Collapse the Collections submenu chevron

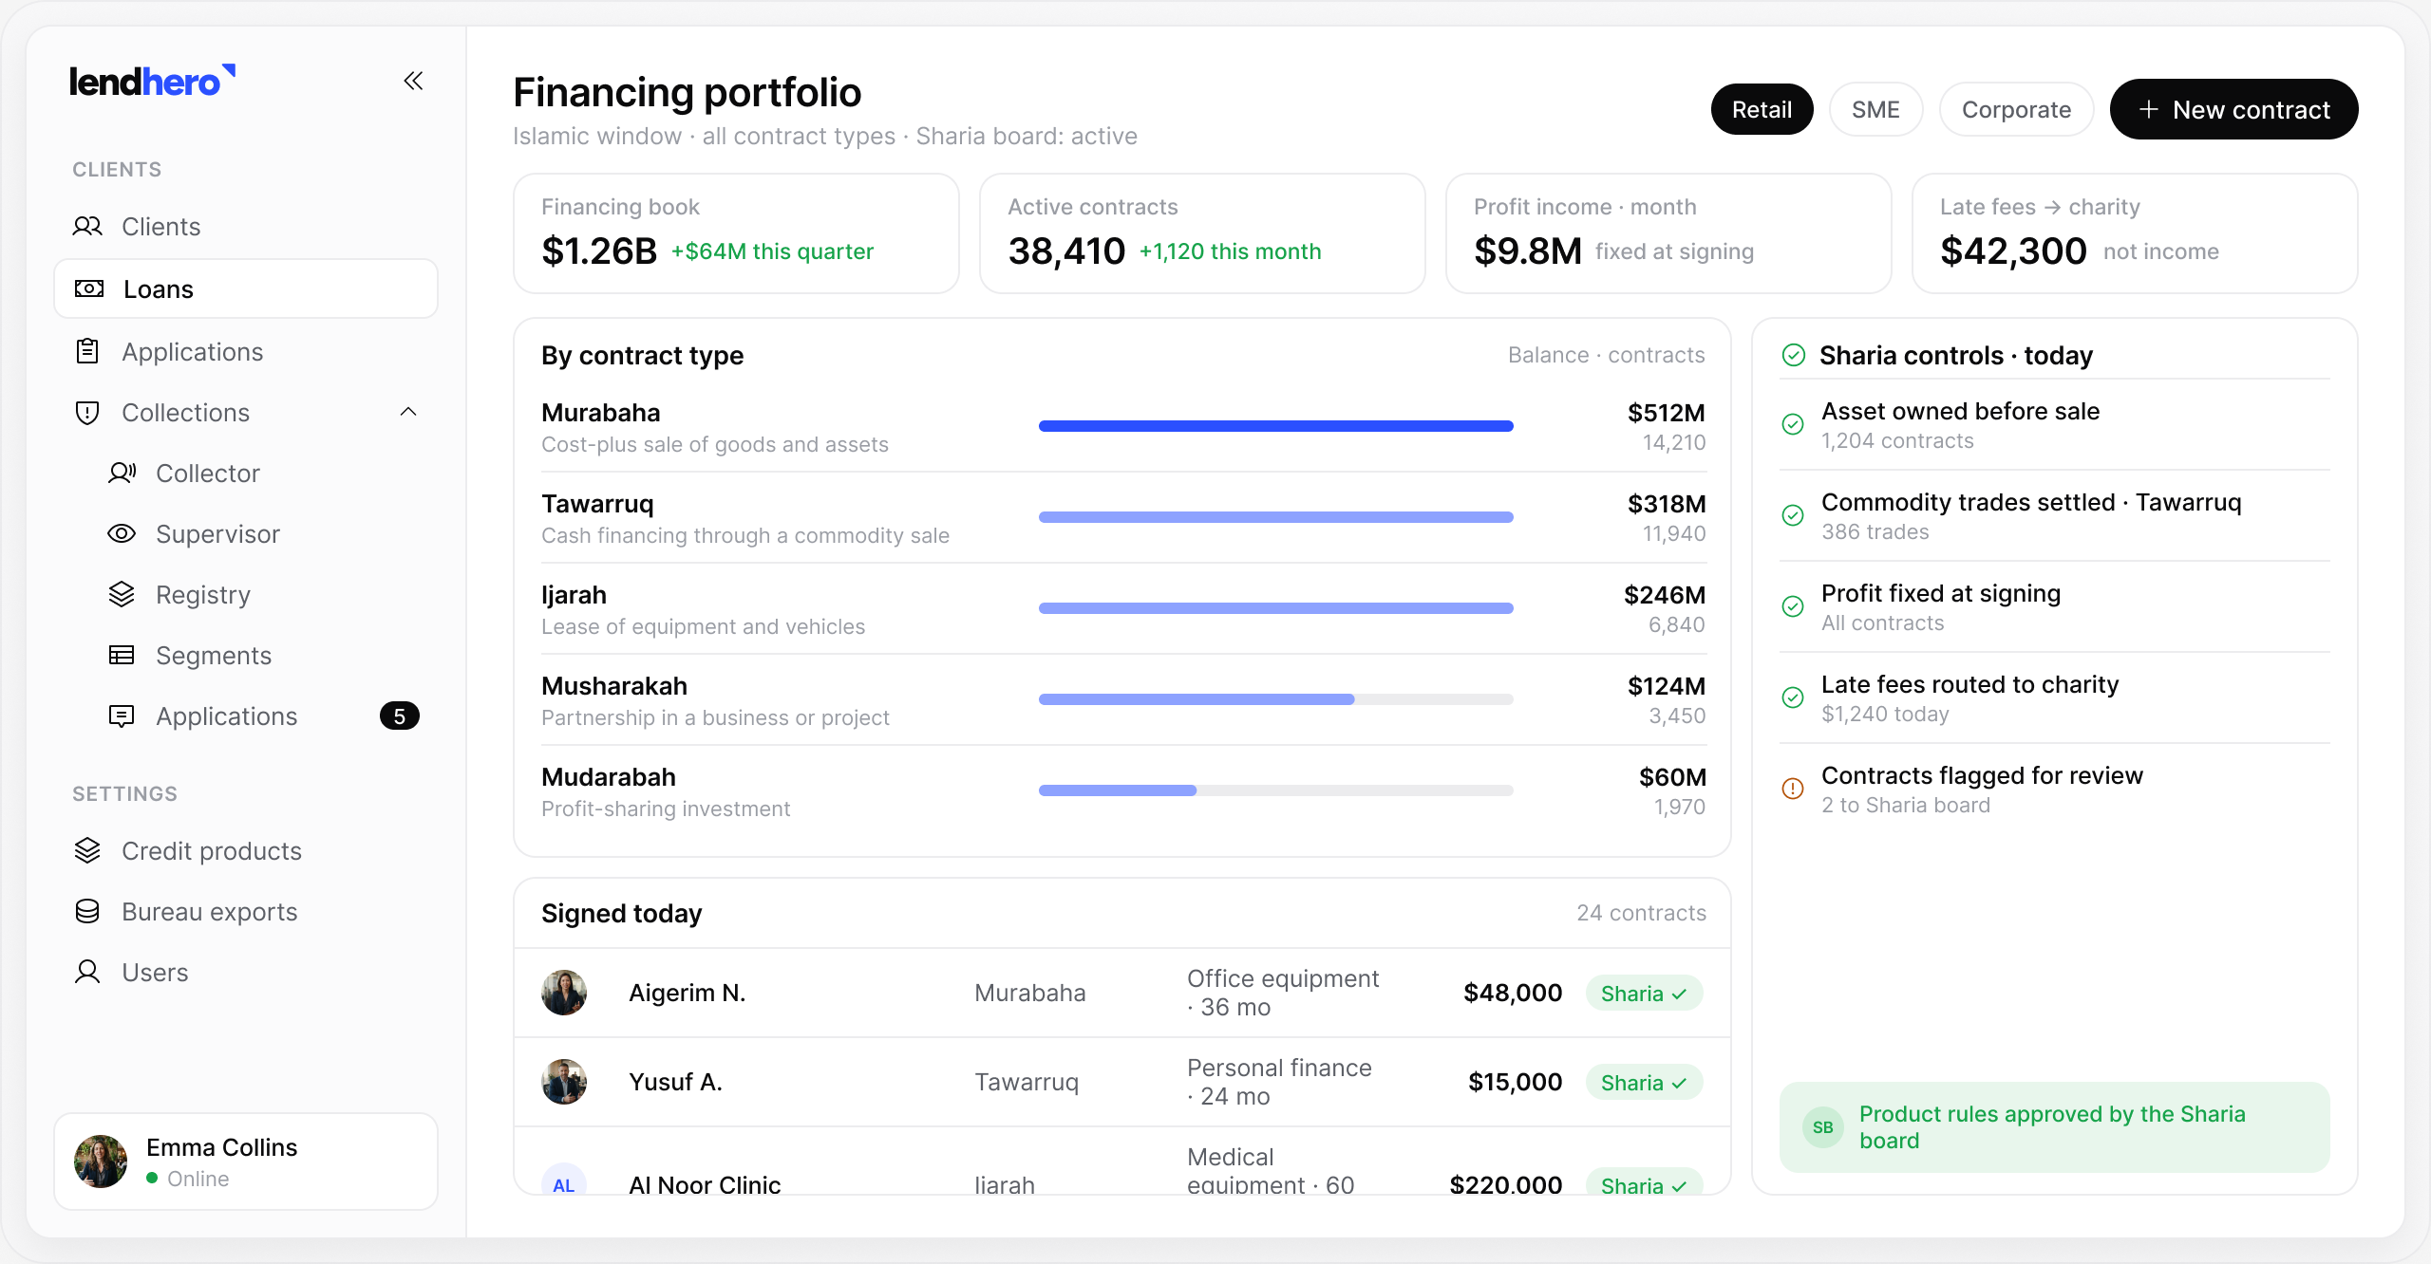[408, 412]
